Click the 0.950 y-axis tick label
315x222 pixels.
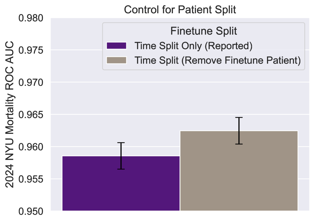click(32, 211)
